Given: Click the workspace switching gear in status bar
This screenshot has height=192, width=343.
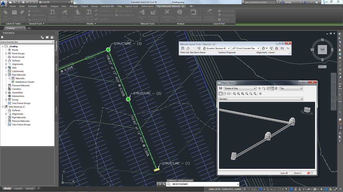Looking at the screenshot, I should point(315,189).
